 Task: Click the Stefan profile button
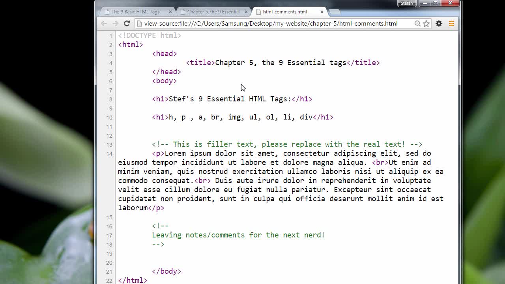pyautogui.click(x=406, y=3)
